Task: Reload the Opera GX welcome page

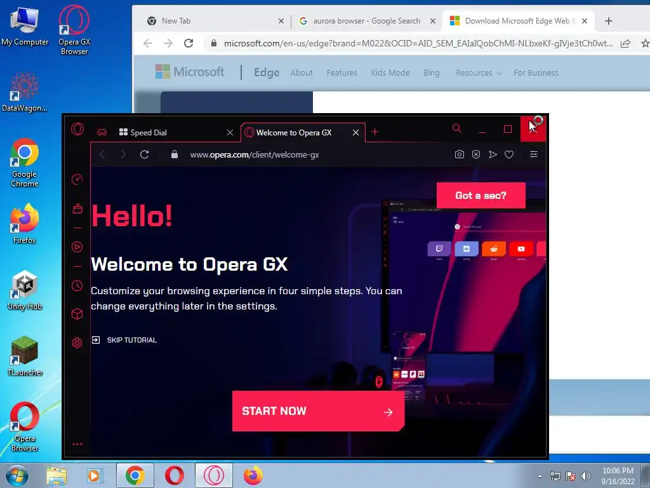Action: 144,154
